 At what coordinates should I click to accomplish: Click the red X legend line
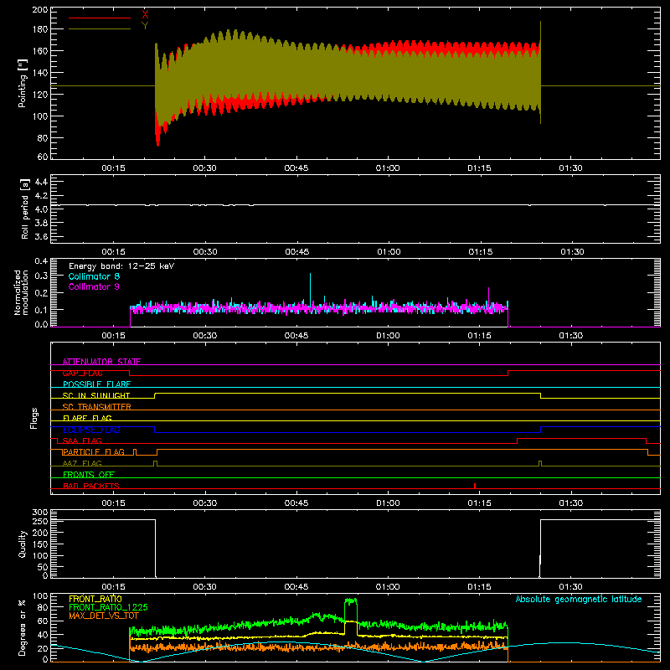(x=100, y=18)
